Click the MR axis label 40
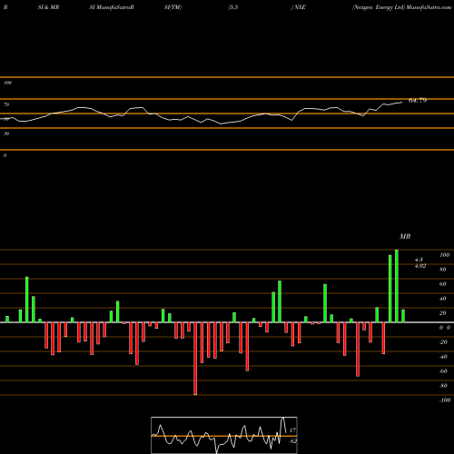The width and height of the screenshot is (454, 454). [x=443, y=299]
